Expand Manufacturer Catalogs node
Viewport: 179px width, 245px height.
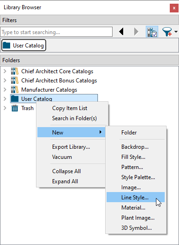pos(5,90)
